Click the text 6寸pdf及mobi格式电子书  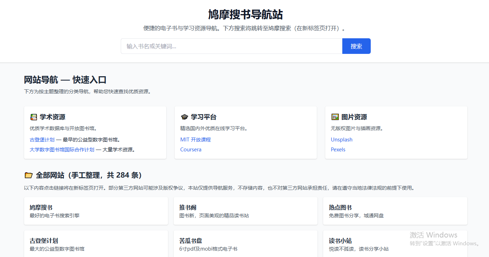pos(208,249)
